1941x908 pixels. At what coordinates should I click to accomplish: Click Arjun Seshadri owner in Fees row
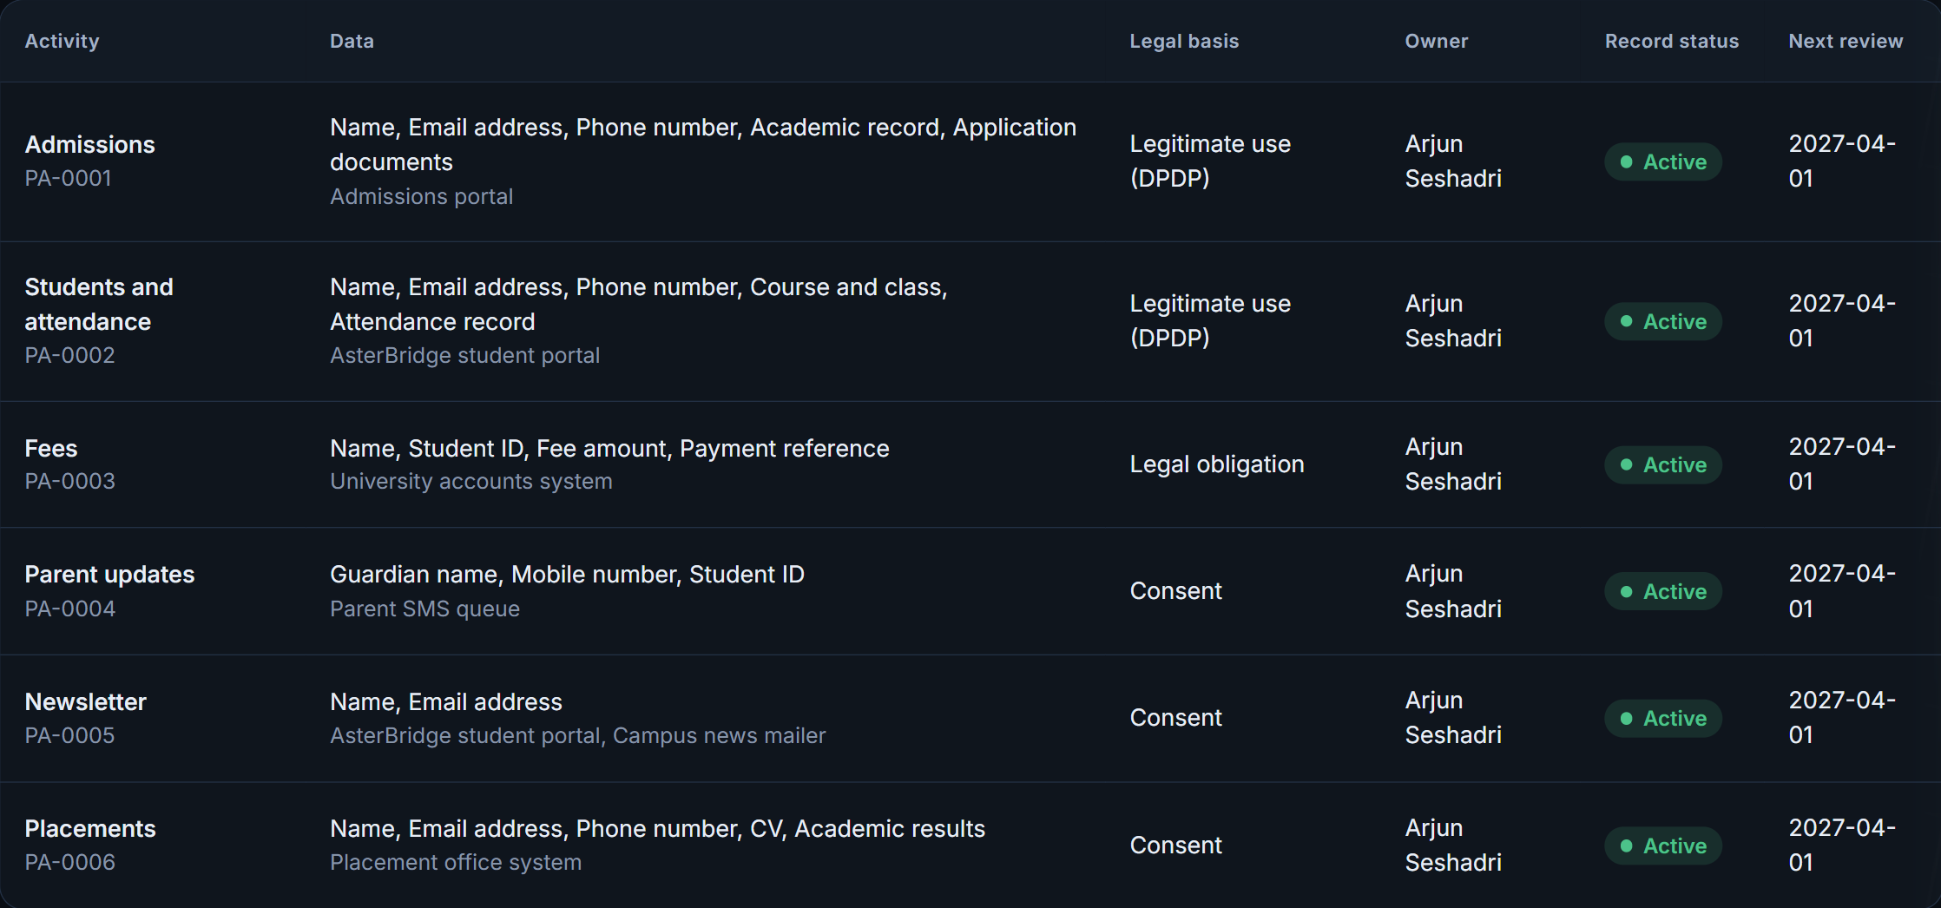(x=1453, y=464)
